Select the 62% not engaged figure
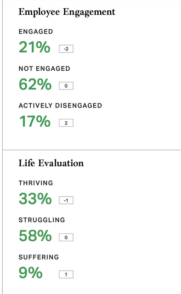This screenshot has width=181, height=294. pos(35,84)
